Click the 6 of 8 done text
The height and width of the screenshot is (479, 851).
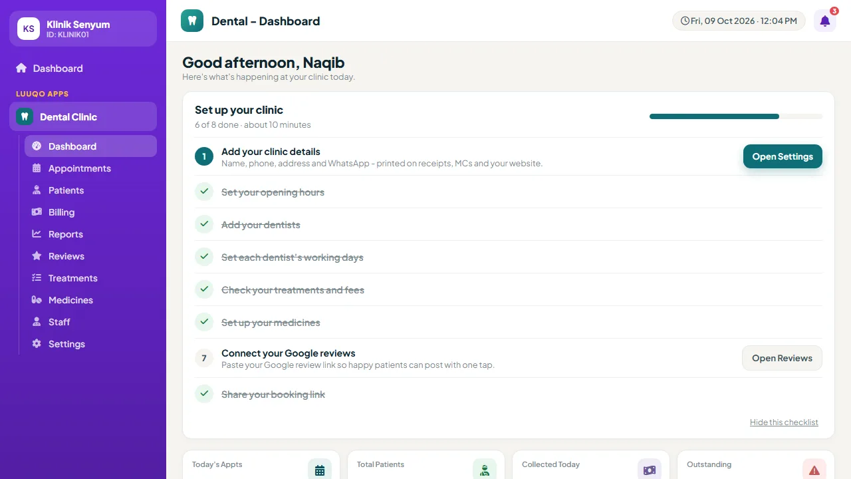[x=217, y=125]
